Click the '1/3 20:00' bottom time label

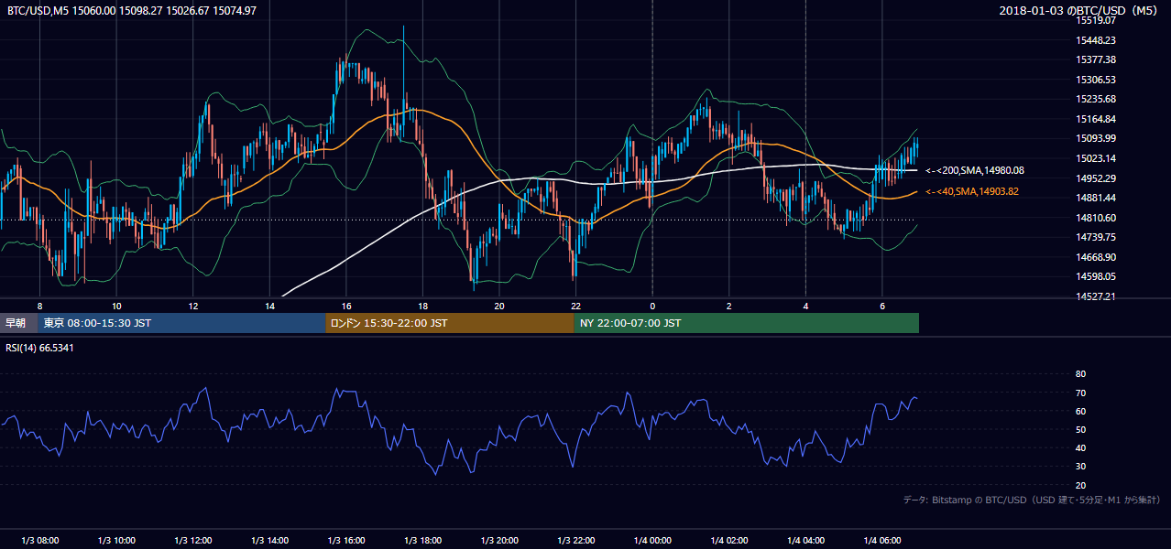tap(499, 540)
